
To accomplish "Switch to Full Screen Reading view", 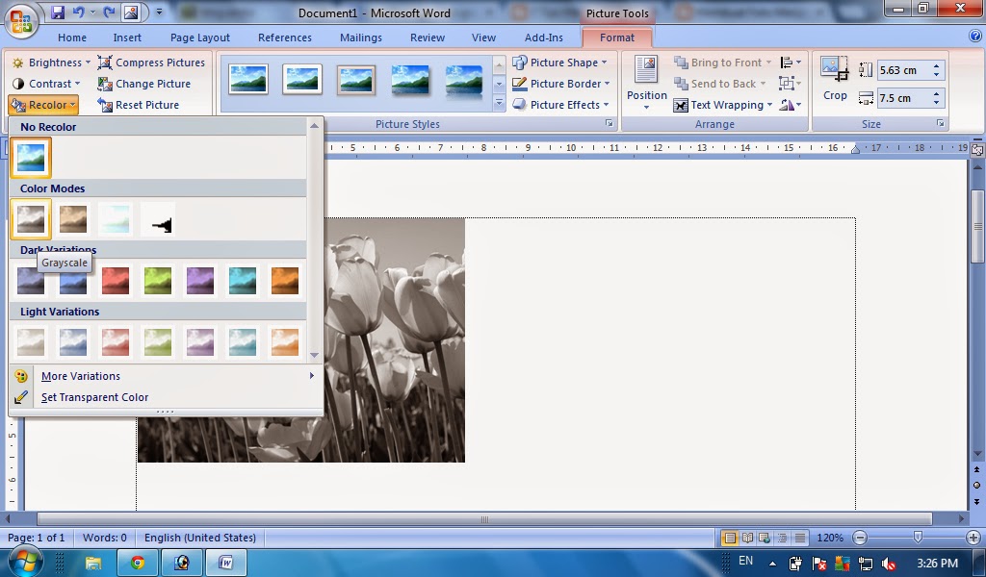I will 747,538.
